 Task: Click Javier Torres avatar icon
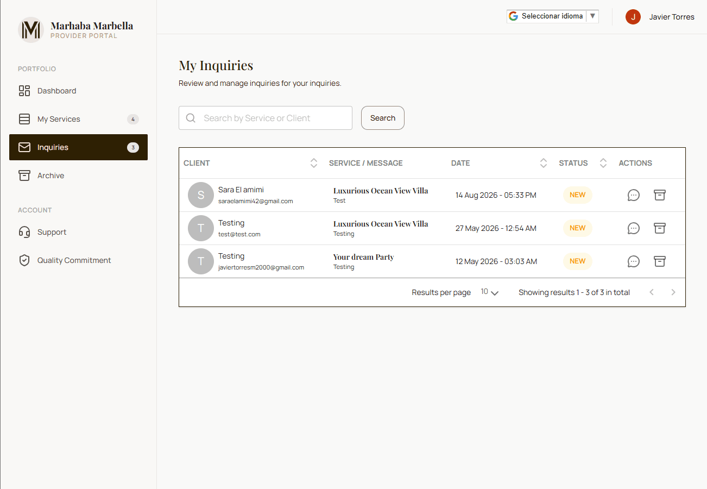[633, 17]
